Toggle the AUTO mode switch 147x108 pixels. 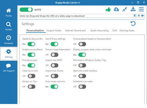pyautogui.click(x=26, y=10)
